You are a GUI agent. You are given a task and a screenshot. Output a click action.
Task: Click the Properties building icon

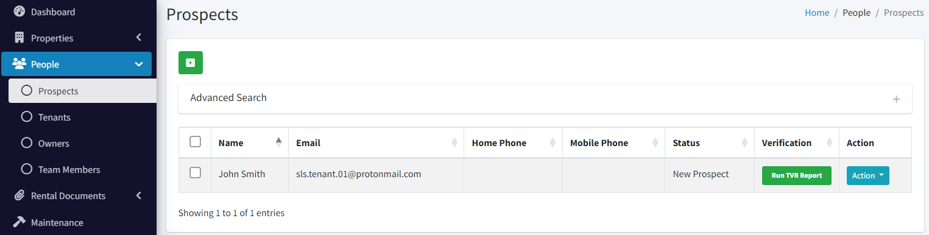(x=19, y=38)
